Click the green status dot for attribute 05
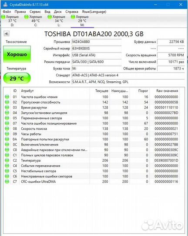The image size is (188, 236). point(7,118)
